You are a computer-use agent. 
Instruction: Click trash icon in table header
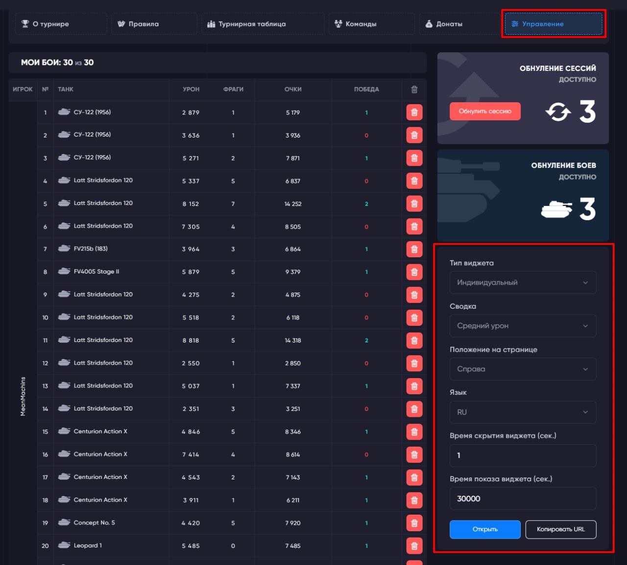pyautogui.click(x=414, y=90)
